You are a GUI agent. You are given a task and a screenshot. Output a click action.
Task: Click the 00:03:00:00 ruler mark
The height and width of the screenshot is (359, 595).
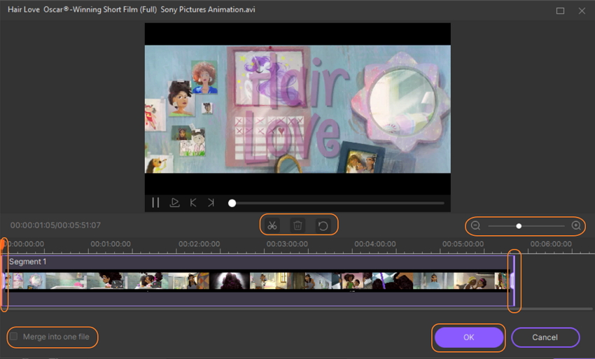[x=287, y=244]
